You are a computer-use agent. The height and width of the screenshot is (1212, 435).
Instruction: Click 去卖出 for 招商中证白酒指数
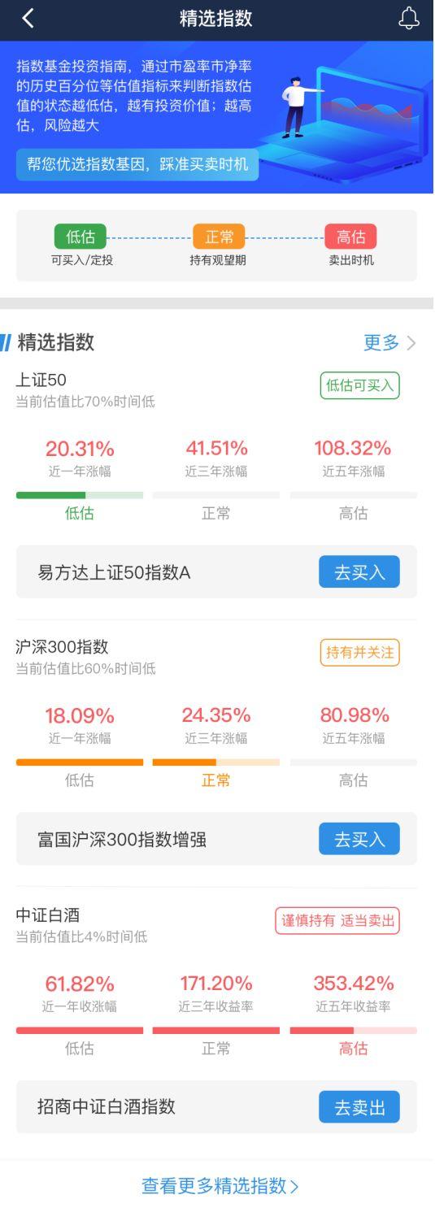[x=359, y=1106]
